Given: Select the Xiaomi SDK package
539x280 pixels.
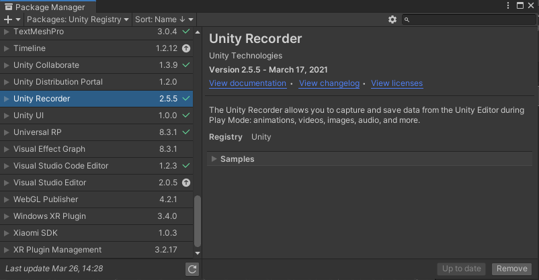Looking at the screenshot, I should click(96, 233).
